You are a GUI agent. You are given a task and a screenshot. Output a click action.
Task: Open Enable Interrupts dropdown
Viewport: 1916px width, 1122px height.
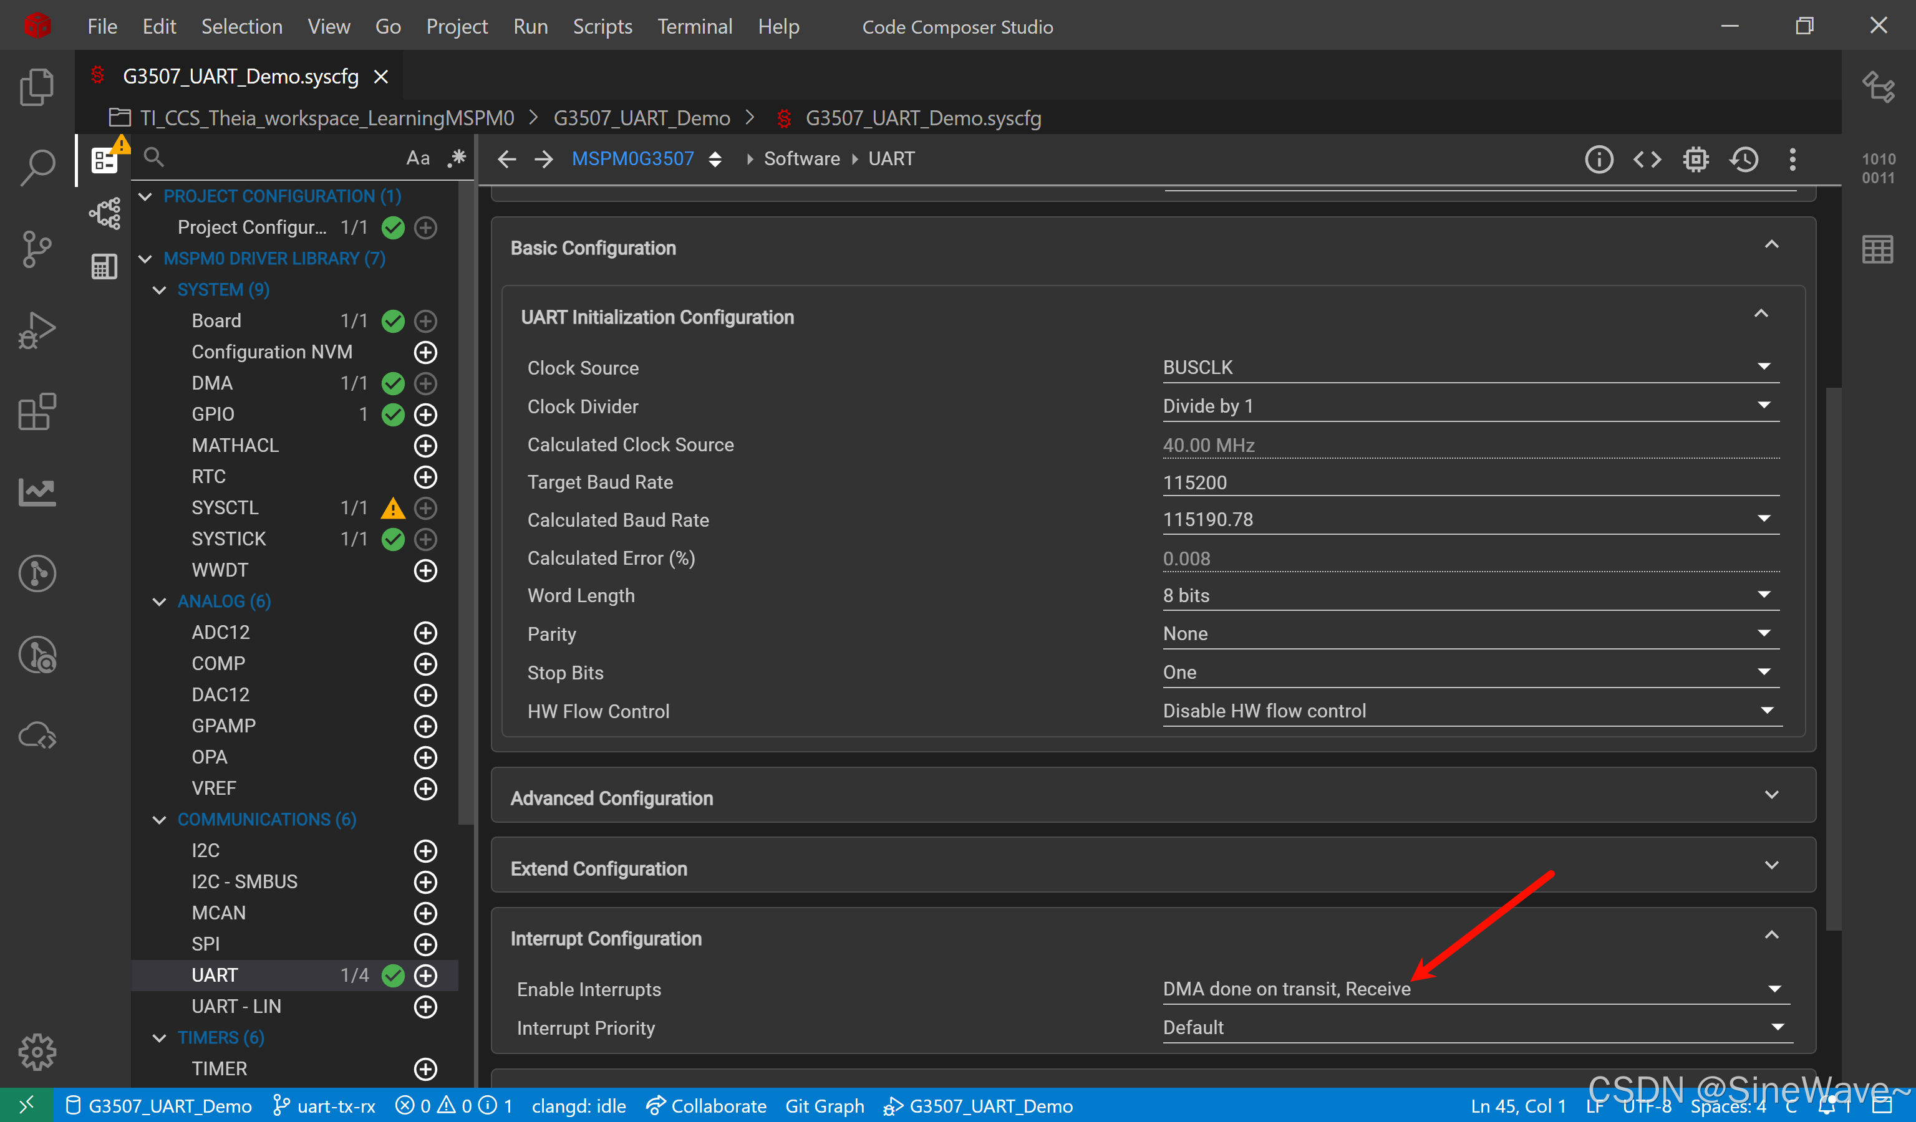[1476, 989]
